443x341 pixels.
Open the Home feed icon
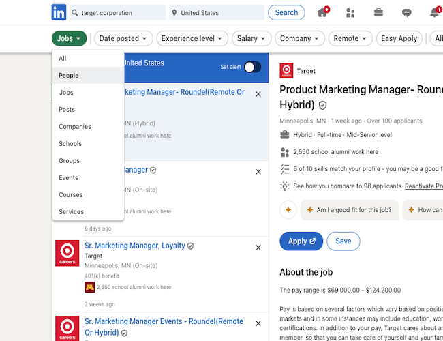pyautogui.click(x=322, y=12)
